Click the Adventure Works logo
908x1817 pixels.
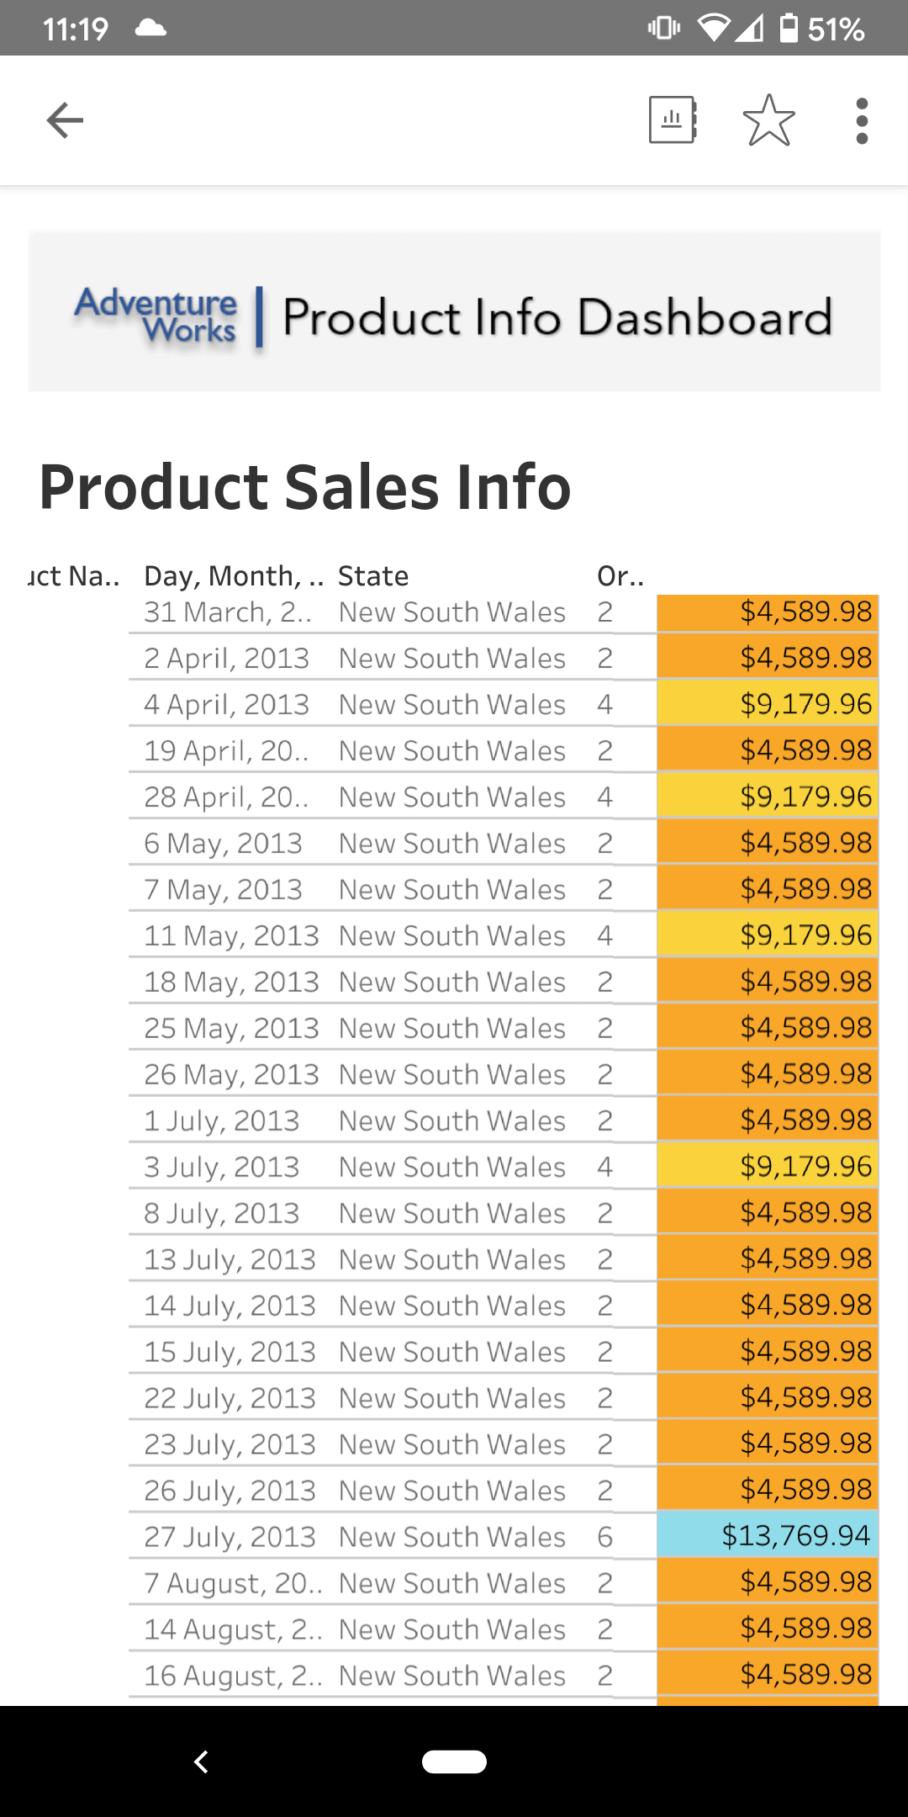tap(156, 317)
